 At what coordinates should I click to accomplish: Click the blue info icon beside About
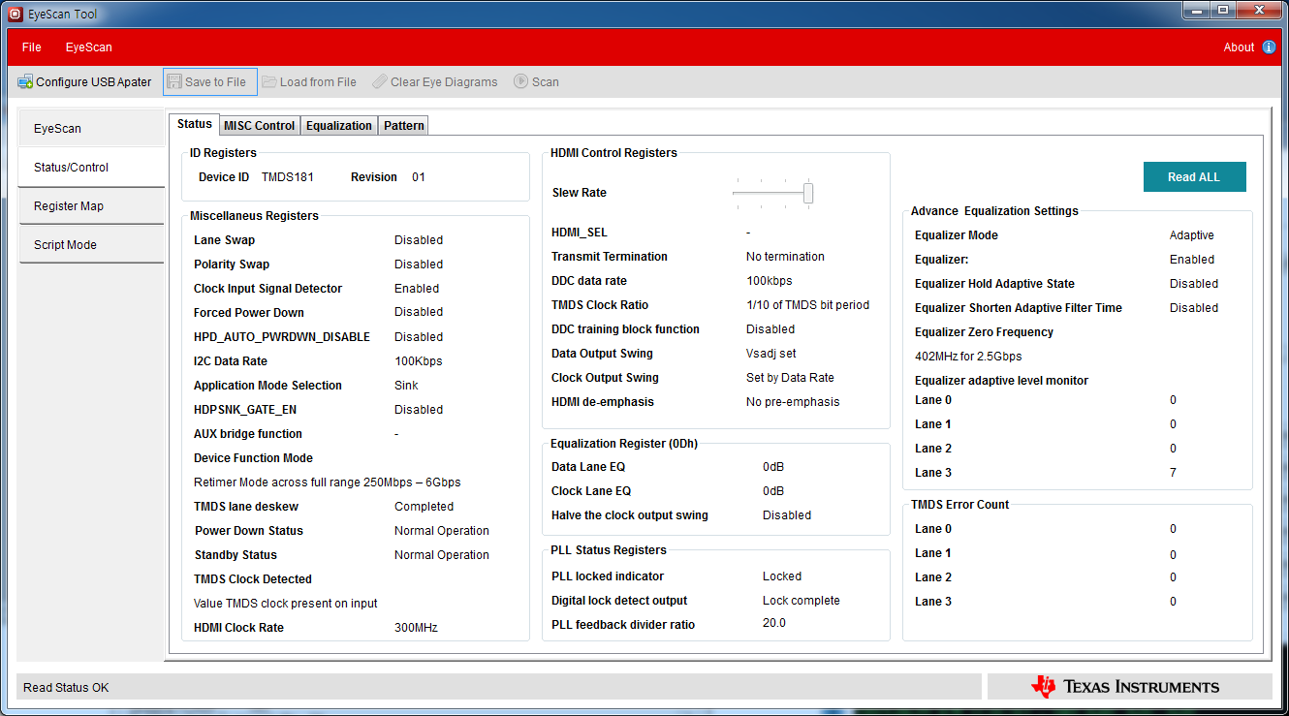1269,47
